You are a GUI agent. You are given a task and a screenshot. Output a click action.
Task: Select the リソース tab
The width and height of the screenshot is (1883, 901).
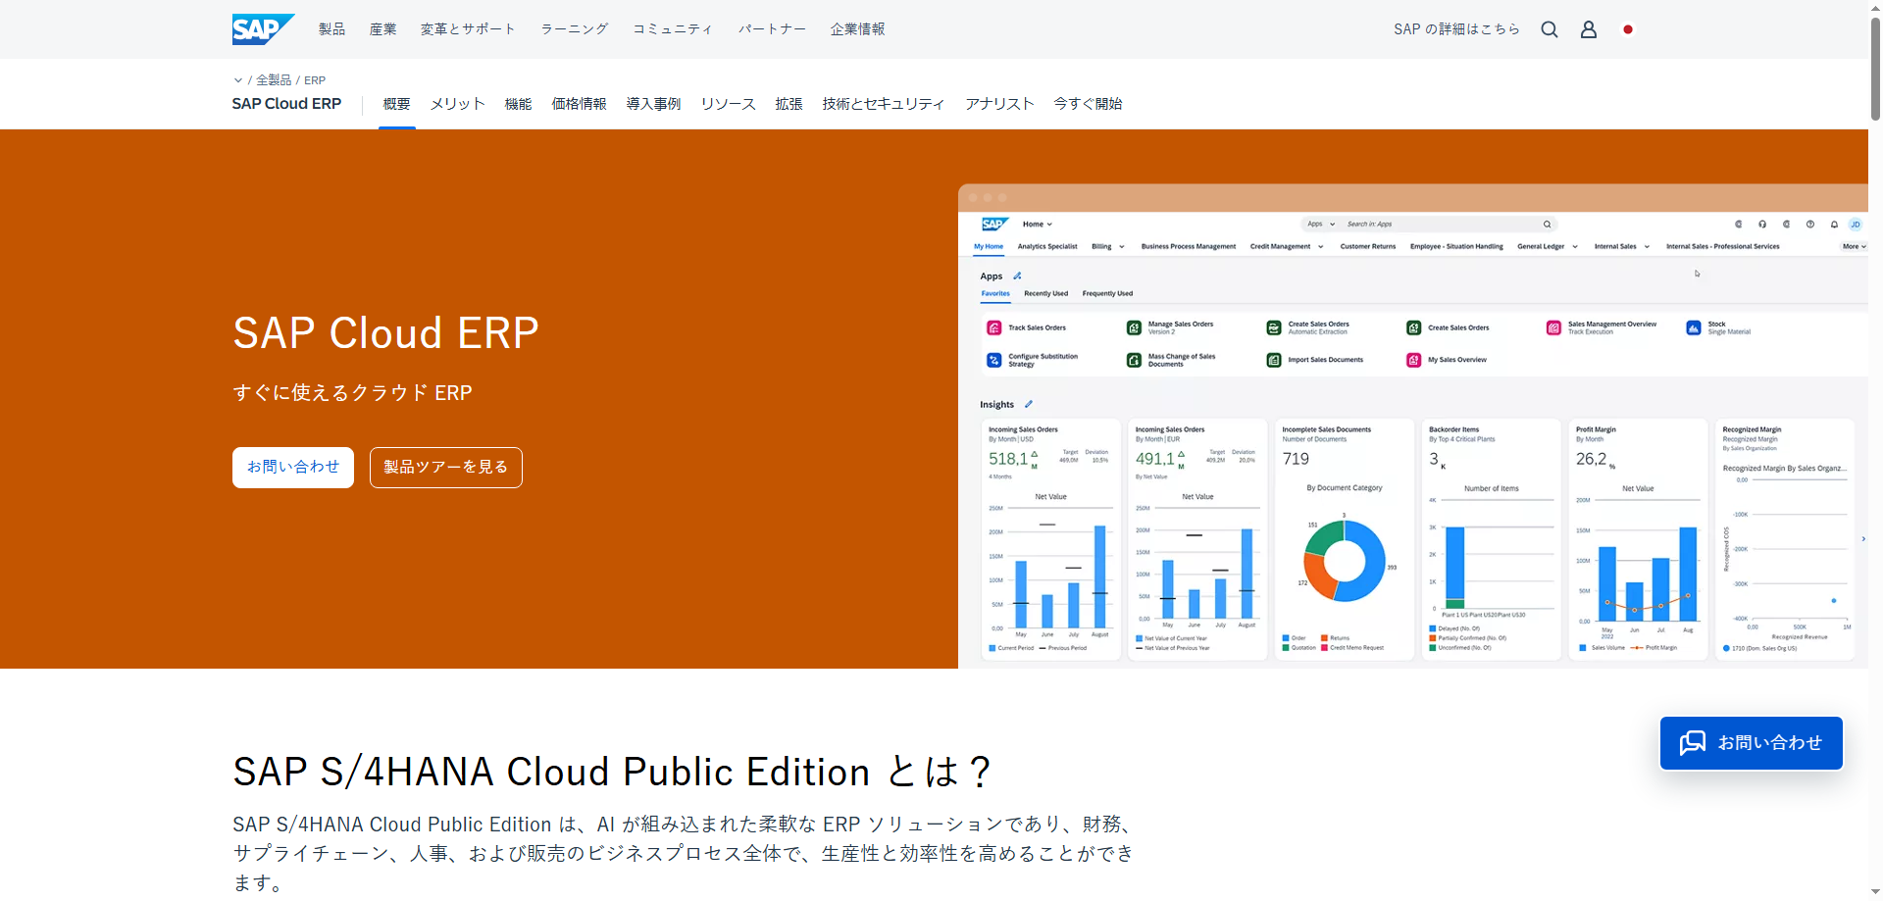point(728,104)
